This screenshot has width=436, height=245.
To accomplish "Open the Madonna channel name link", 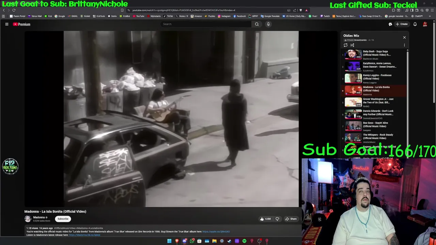I will pyautogui.click(x=39, y=217).
